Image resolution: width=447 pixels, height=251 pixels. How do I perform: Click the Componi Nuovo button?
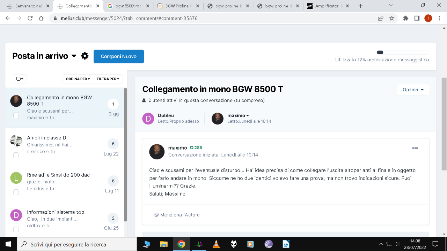pos(119,56)
